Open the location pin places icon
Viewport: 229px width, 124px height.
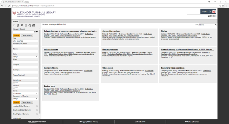pyautogui.click(x=22, y=25)
